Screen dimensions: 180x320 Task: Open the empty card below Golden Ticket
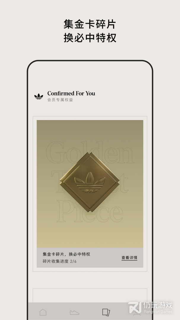tap(90, 295)
